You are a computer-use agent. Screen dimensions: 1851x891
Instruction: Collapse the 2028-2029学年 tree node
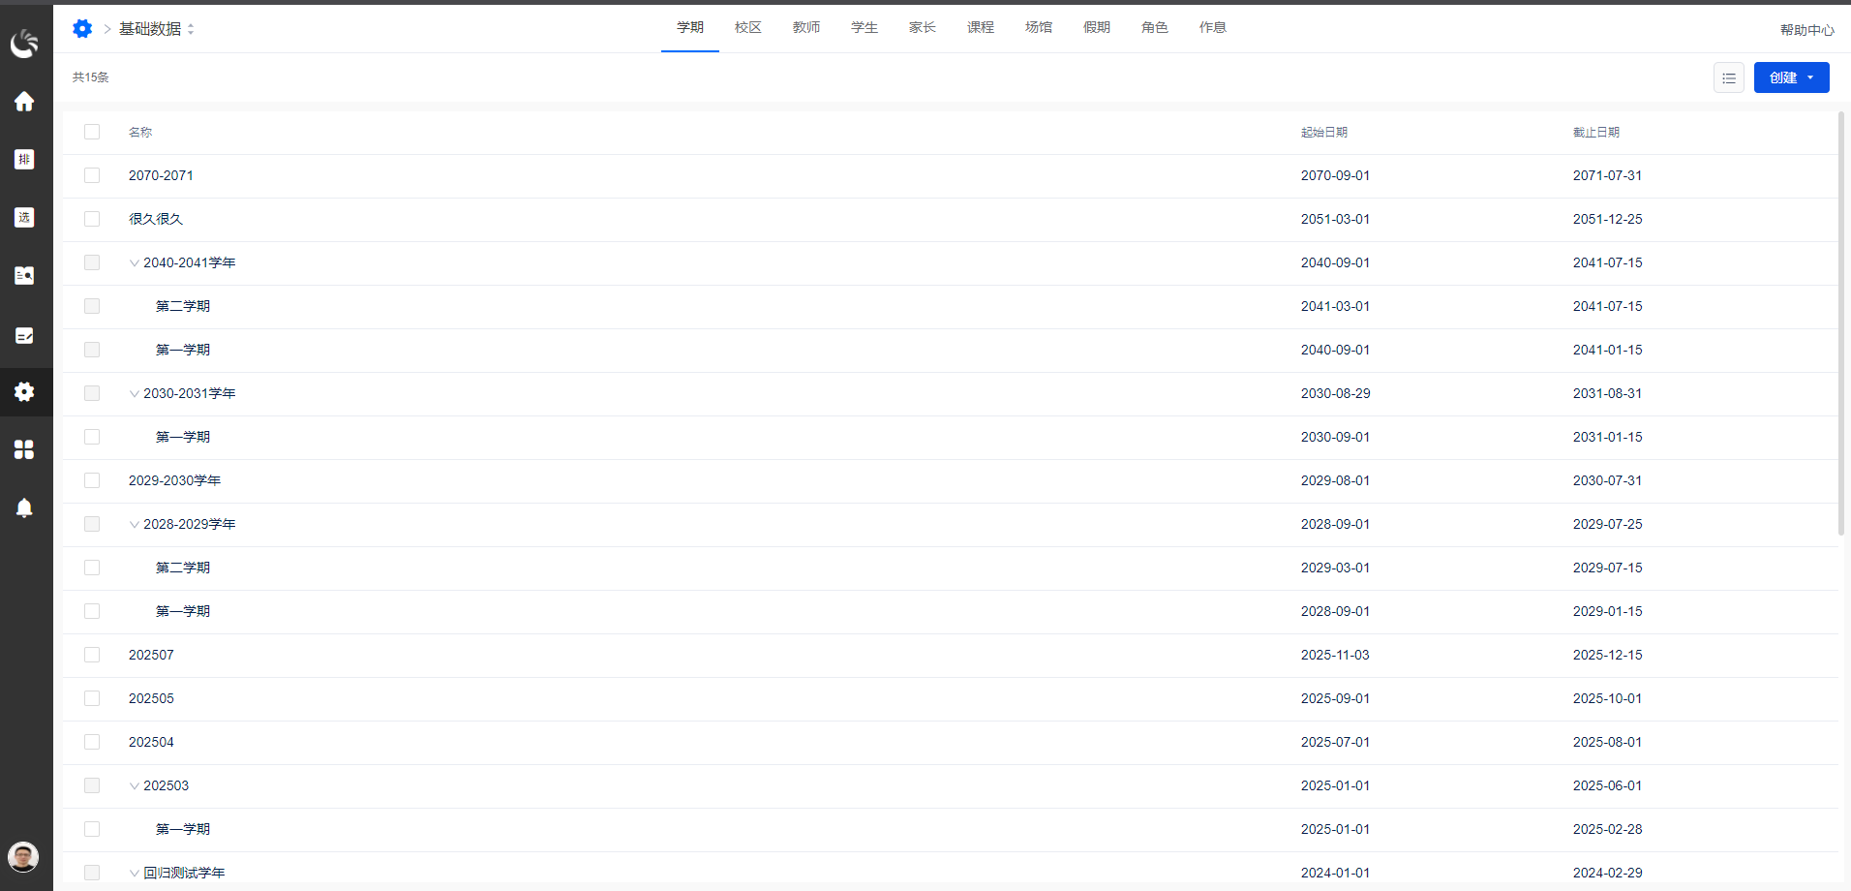[135, 524]
